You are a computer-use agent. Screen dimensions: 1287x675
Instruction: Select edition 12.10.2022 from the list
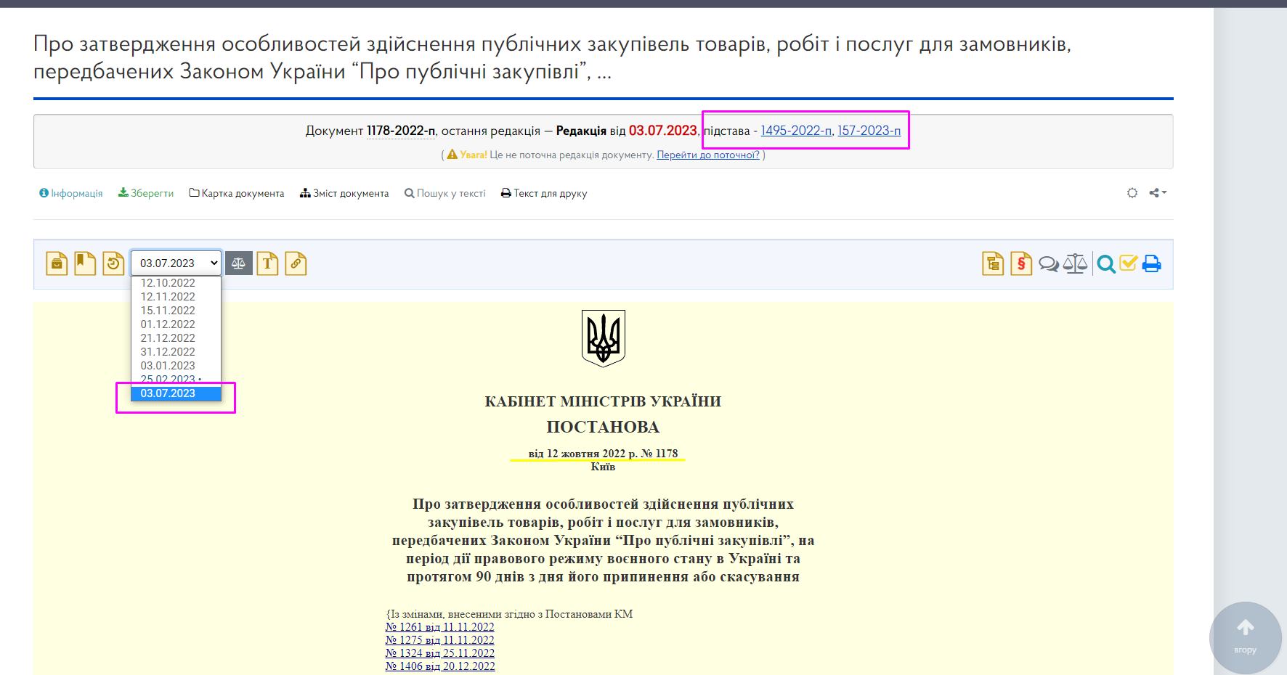[176, 283]
